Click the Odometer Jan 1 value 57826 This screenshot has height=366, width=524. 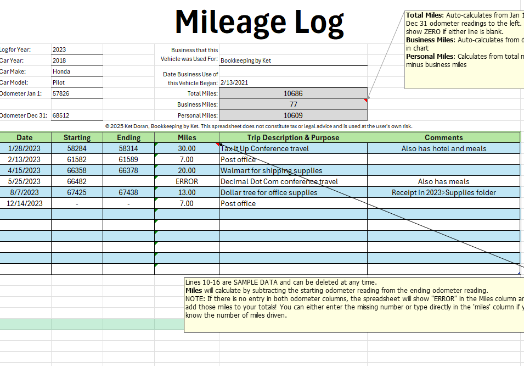(x=77, y=93)
